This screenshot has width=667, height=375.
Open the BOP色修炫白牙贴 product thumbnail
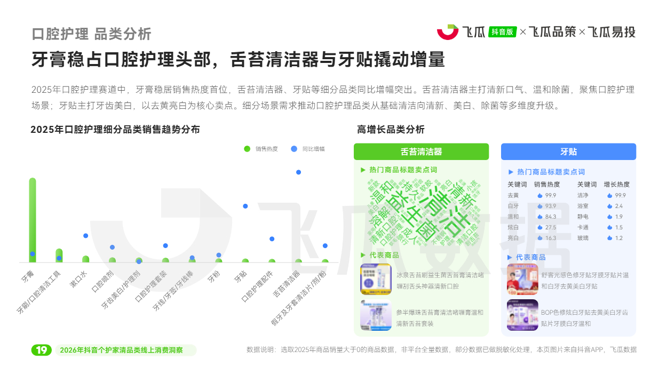pyautogui.click(x=522, y=315)
